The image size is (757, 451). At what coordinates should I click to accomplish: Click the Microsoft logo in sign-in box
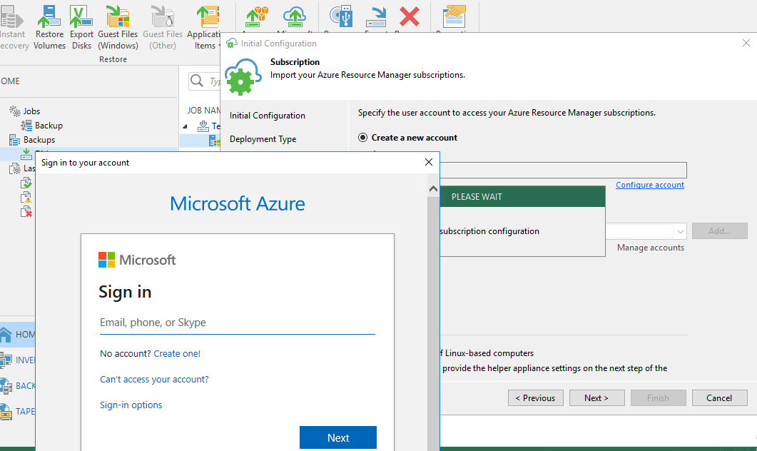(x=137, y=260)
